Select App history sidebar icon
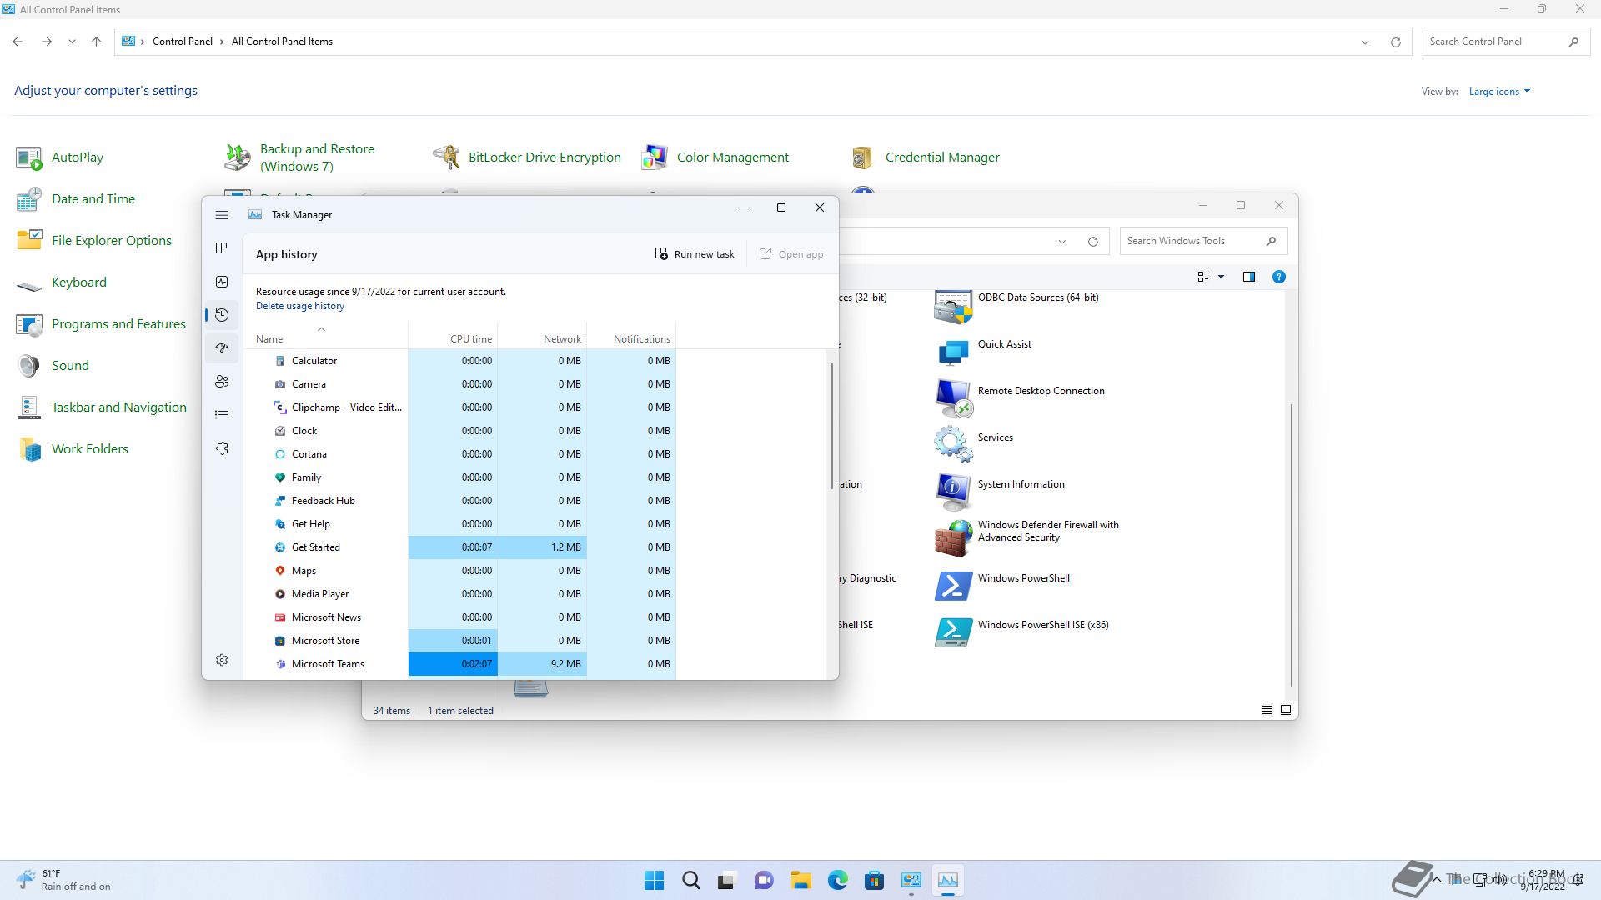Screen dimensions: 1601x900 click(222, 315)
